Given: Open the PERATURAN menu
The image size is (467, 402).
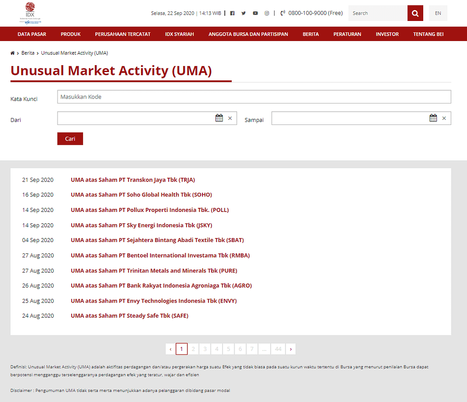Looking at the screenshot, I should pos(347,34).
